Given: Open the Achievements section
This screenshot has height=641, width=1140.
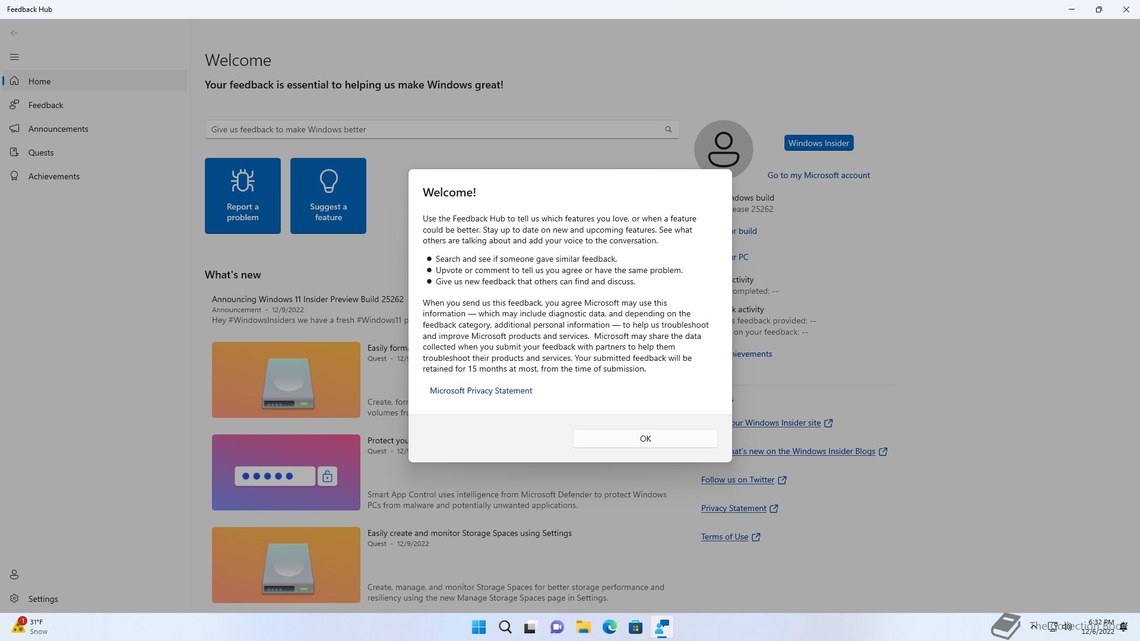Looking at the screenshot, I should click(95, 176).
